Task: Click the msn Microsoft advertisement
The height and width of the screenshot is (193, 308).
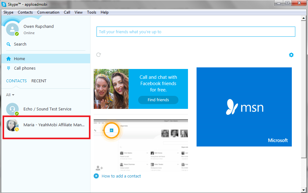Action: click(244, 107)
